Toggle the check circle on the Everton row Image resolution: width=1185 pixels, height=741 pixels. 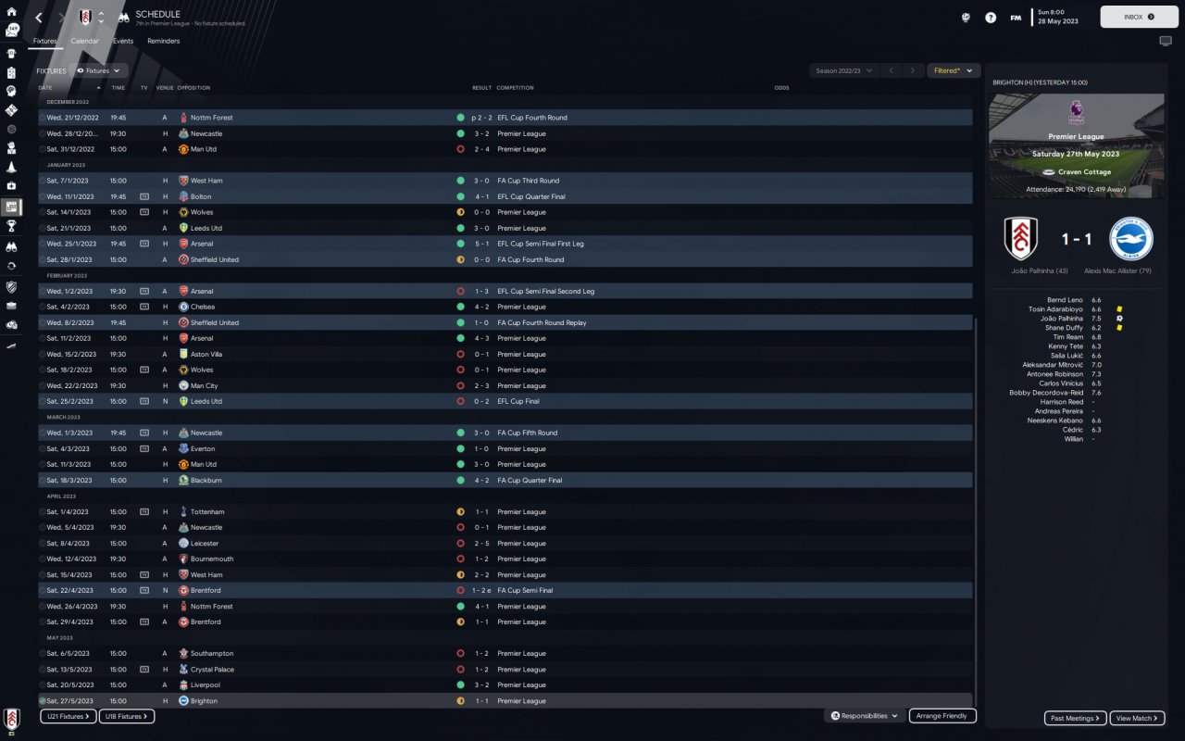tap(43, 449)
